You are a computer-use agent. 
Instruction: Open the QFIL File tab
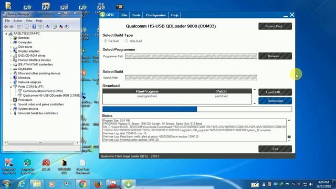click(124, 15)
